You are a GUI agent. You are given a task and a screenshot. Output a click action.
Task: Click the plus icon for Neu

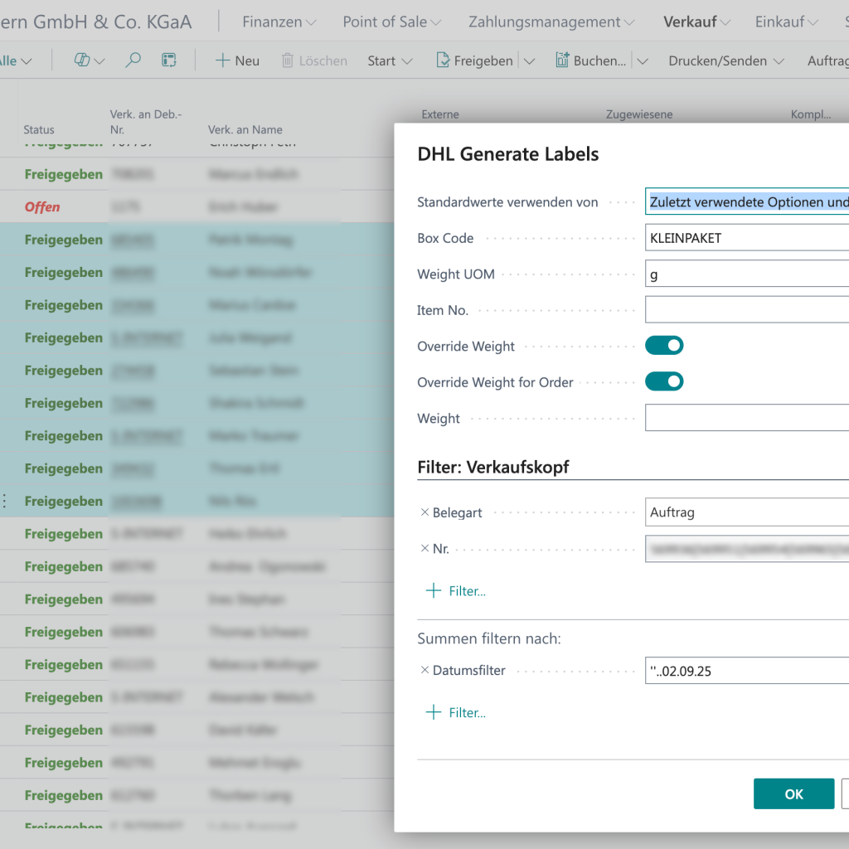click(x=222, y=60)
